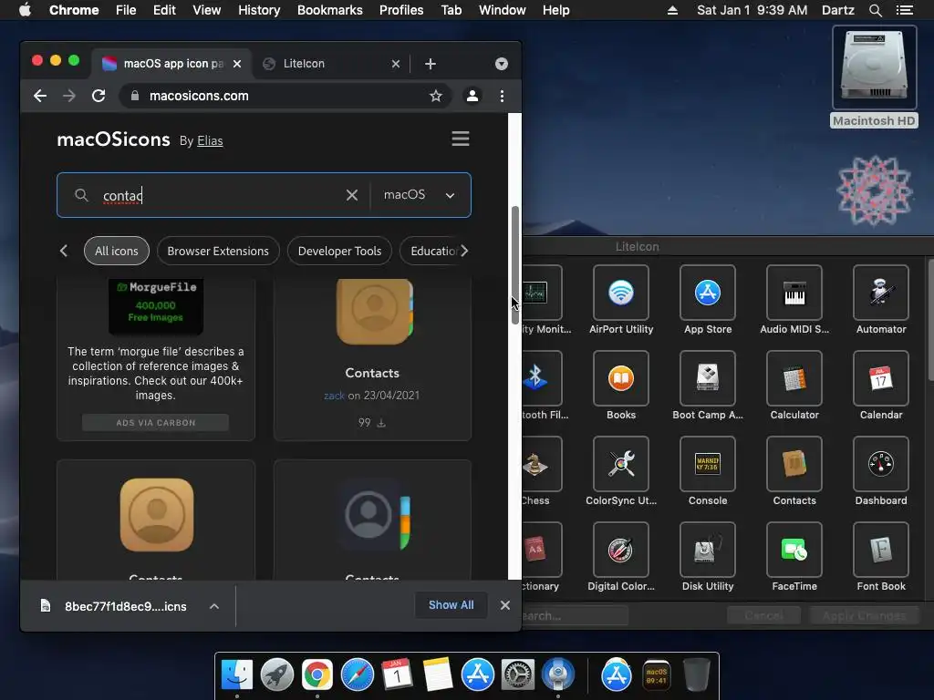
Task: Open the History menu
Action: click(x=259, y=10)
